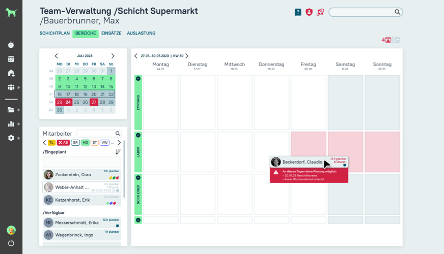Toggle the TL employee filter tag
This screenshot has height=254, width=444.
coord(51,143)
